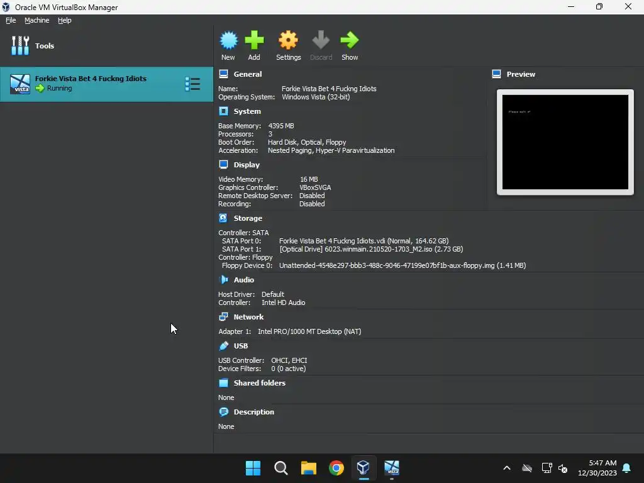Screen dimensions: 644x483
Task: Open Settings via the orange gear icon
Action: pyautogui.click(x=288, y=40)
